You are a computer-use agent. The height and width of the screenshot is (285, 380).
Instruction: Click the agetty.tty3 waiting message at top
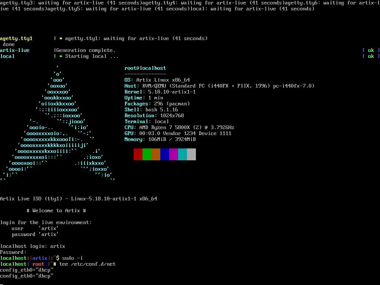pyautogui.click(x=71, y=3)
